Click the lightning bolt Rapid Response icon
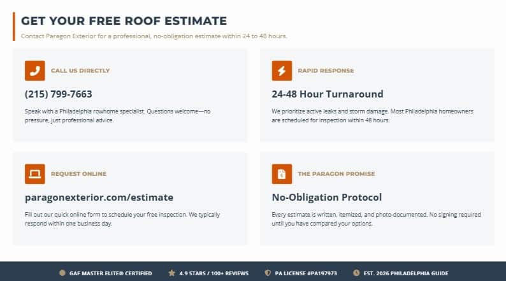506x281 pixels. point(282,71)
